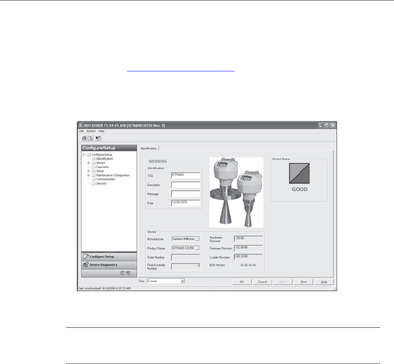Select the Identification tab
Screen dimensions: 394x364
(149, 148)
